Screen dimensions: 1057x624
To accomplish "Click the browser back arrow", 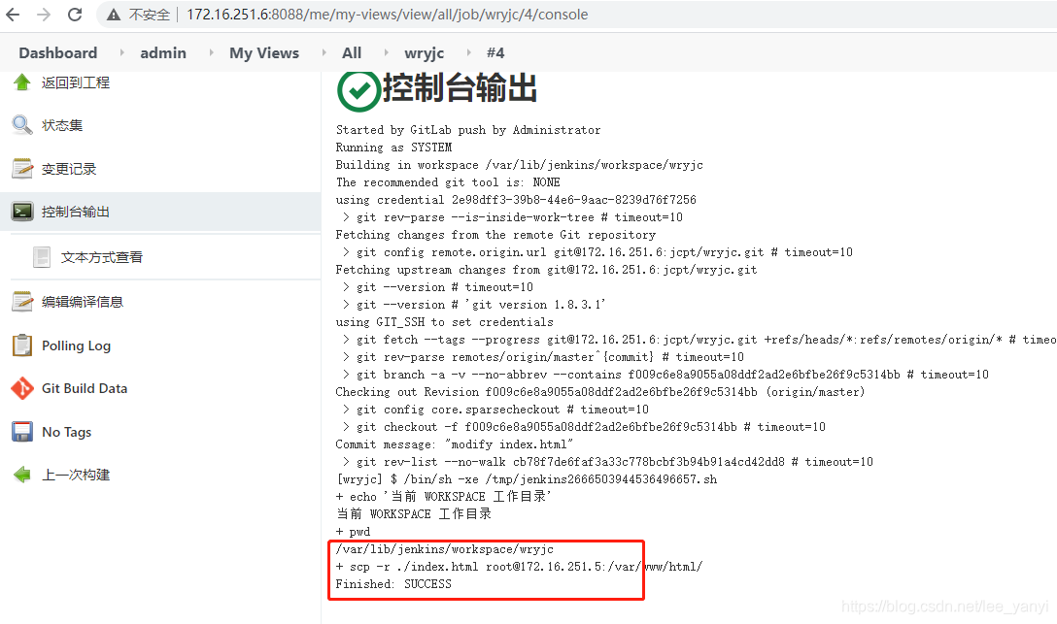I will [15, 15].
